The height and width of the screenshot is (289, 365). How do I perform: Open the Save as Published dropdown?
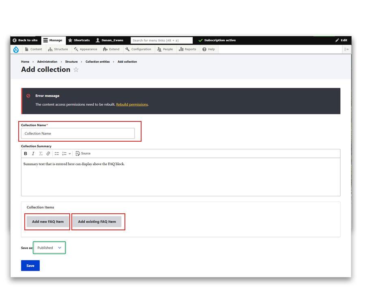[49, 248]
